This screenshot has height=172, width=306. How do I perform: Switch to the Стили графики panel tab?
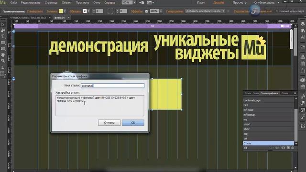269,93
